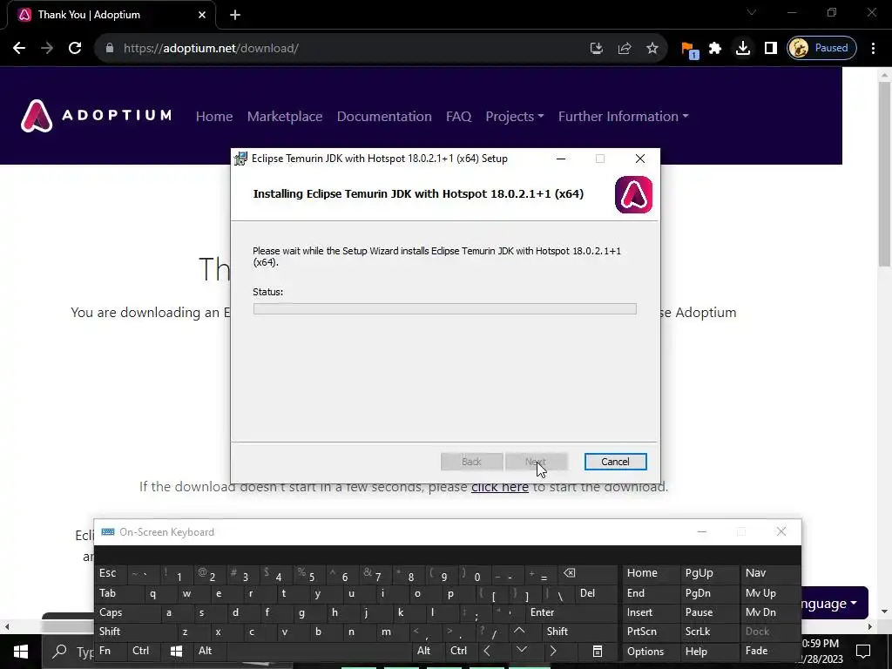
Task: Click the page vertical scrollbar
Action: point(884,174)
